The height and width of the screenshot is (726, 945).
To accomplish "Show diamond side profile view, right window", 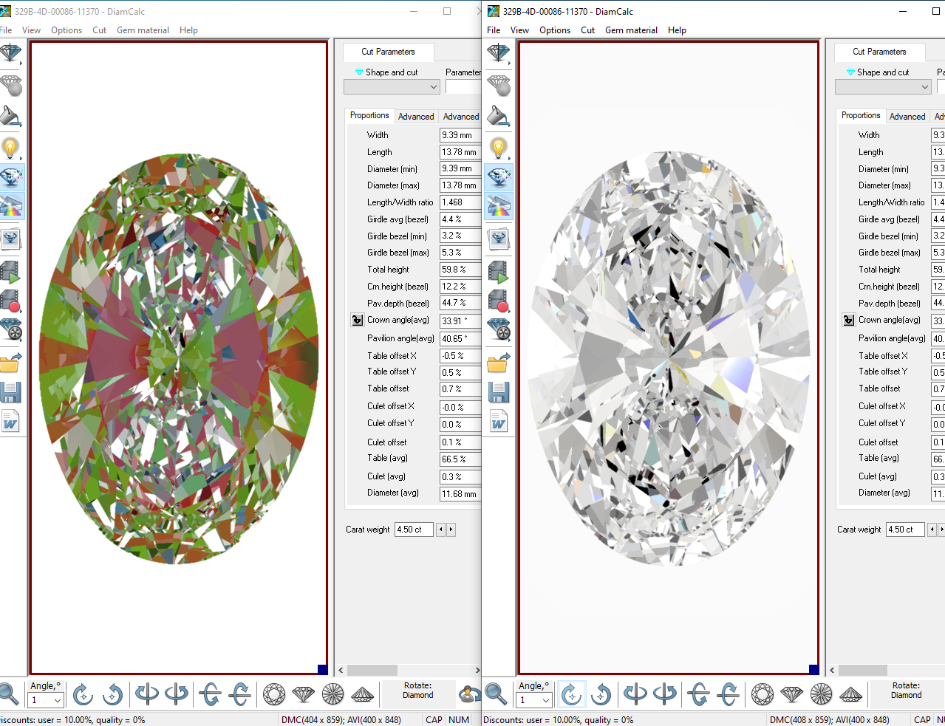I will (792, 694).
